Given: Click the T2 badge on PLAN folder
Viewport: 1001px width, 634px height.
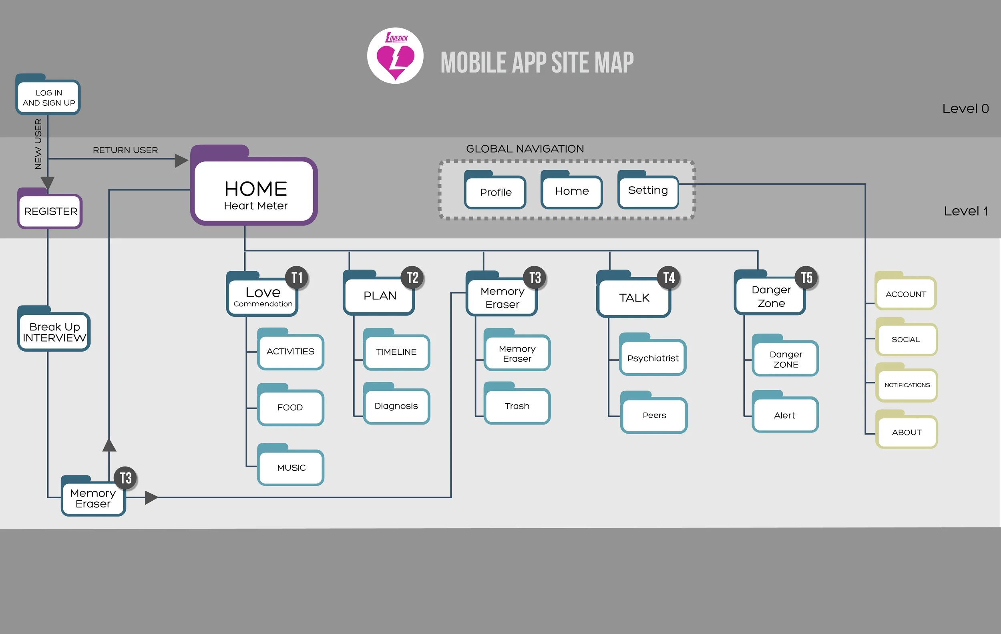Looking at the screenshot, I should (x=412, y=278).
